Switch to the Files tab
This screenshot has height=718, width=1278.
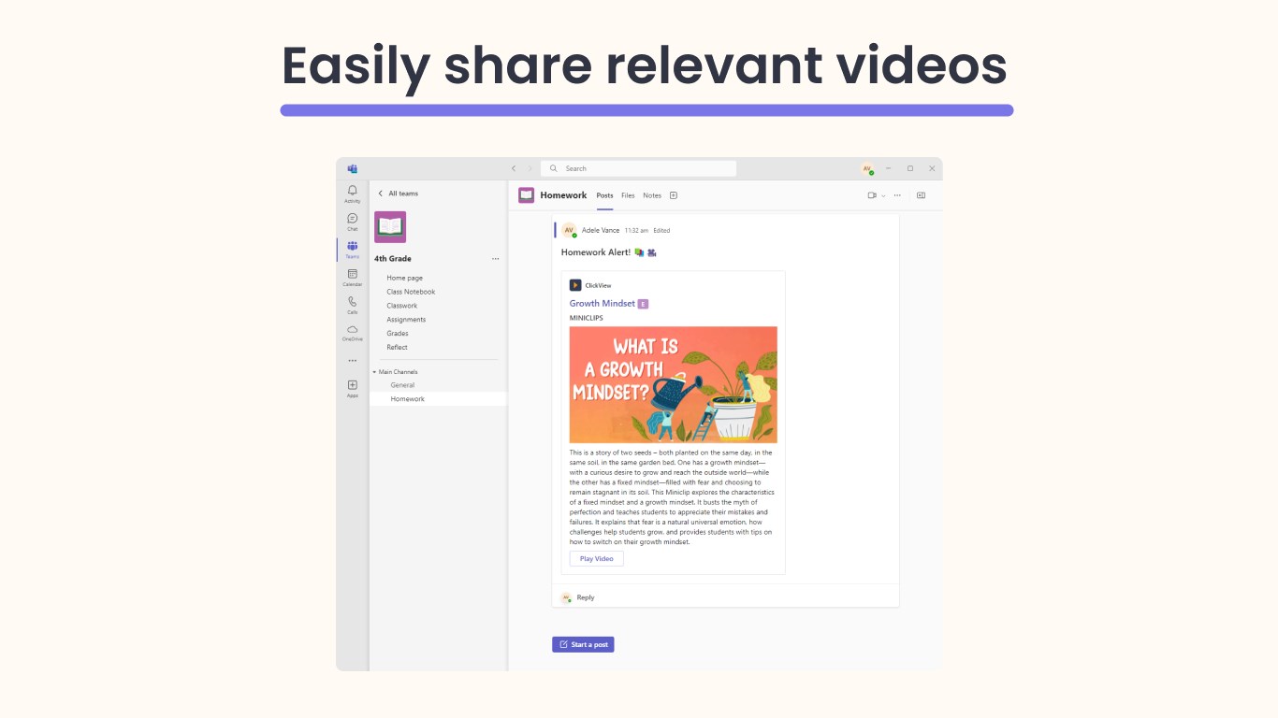[628, 195]
